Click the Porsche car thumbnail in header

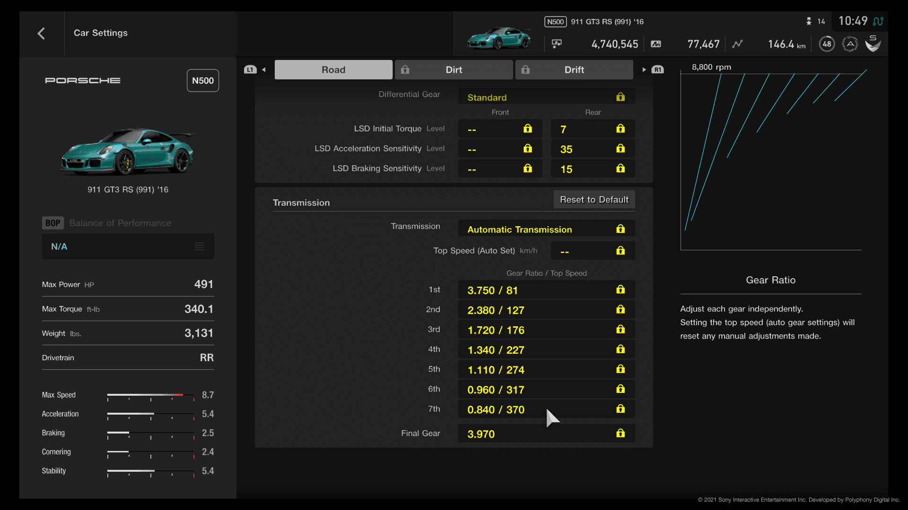(498, 38)
